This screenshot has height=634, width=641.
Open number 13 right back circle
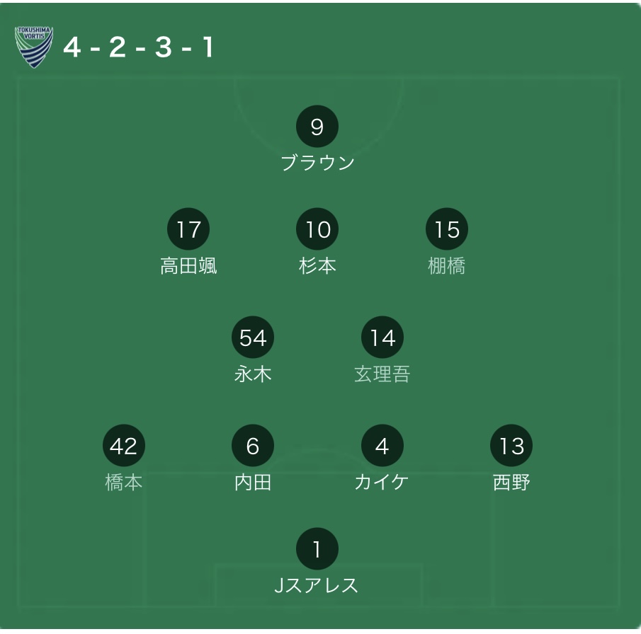click(511, 445)
